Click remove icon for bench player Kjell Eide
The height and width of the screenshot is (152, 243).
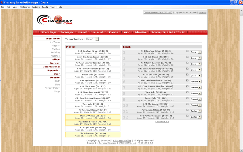pos(187,75)
